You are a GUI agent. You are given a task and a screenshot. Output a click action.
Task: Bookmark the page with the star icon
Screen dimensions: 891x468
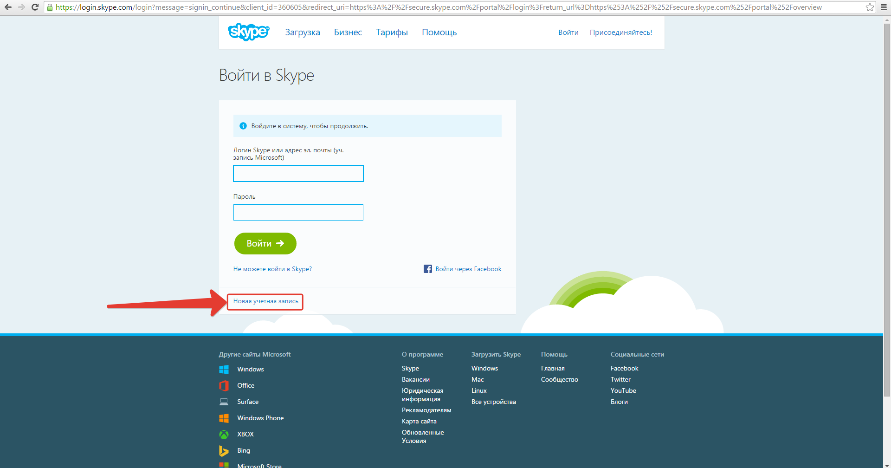pos(870,7)
